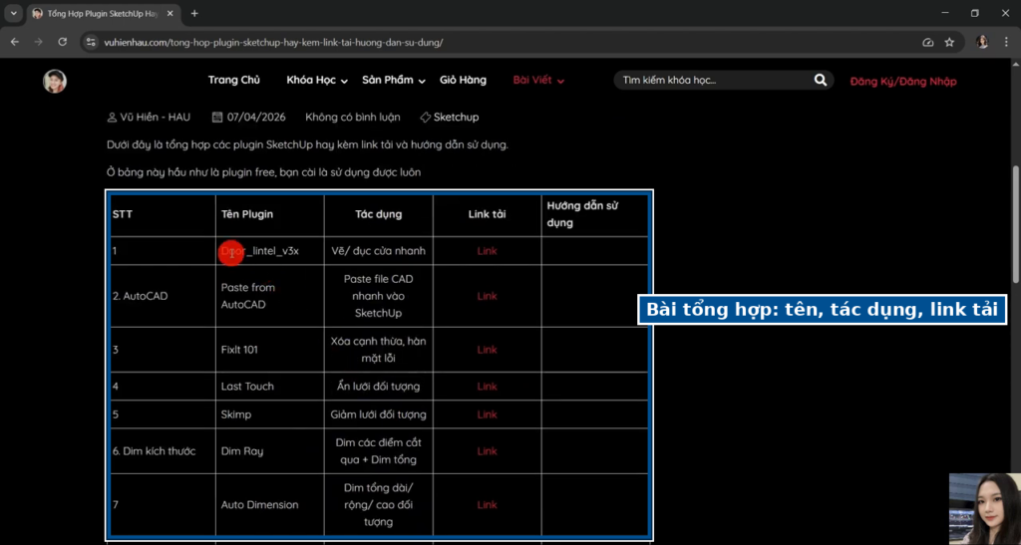Click the FixIt 101 plugin name cell
The width and height of the screenshot is (1021, 545).
pos(269,350)
